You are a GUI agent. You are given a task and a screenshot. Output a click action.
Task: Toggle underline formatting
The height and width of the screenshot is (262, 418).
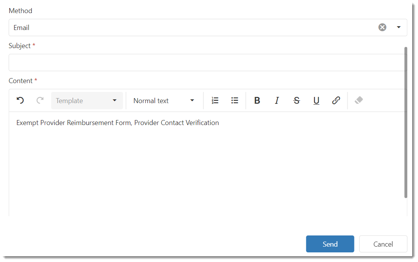click(316, 100)
